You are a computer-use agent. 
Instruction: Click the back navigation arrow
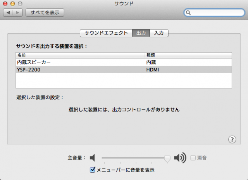8,12
